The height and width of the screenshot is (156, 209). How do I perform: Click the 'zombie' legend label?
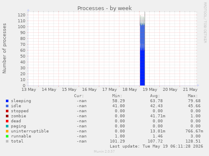pos(19,116)
